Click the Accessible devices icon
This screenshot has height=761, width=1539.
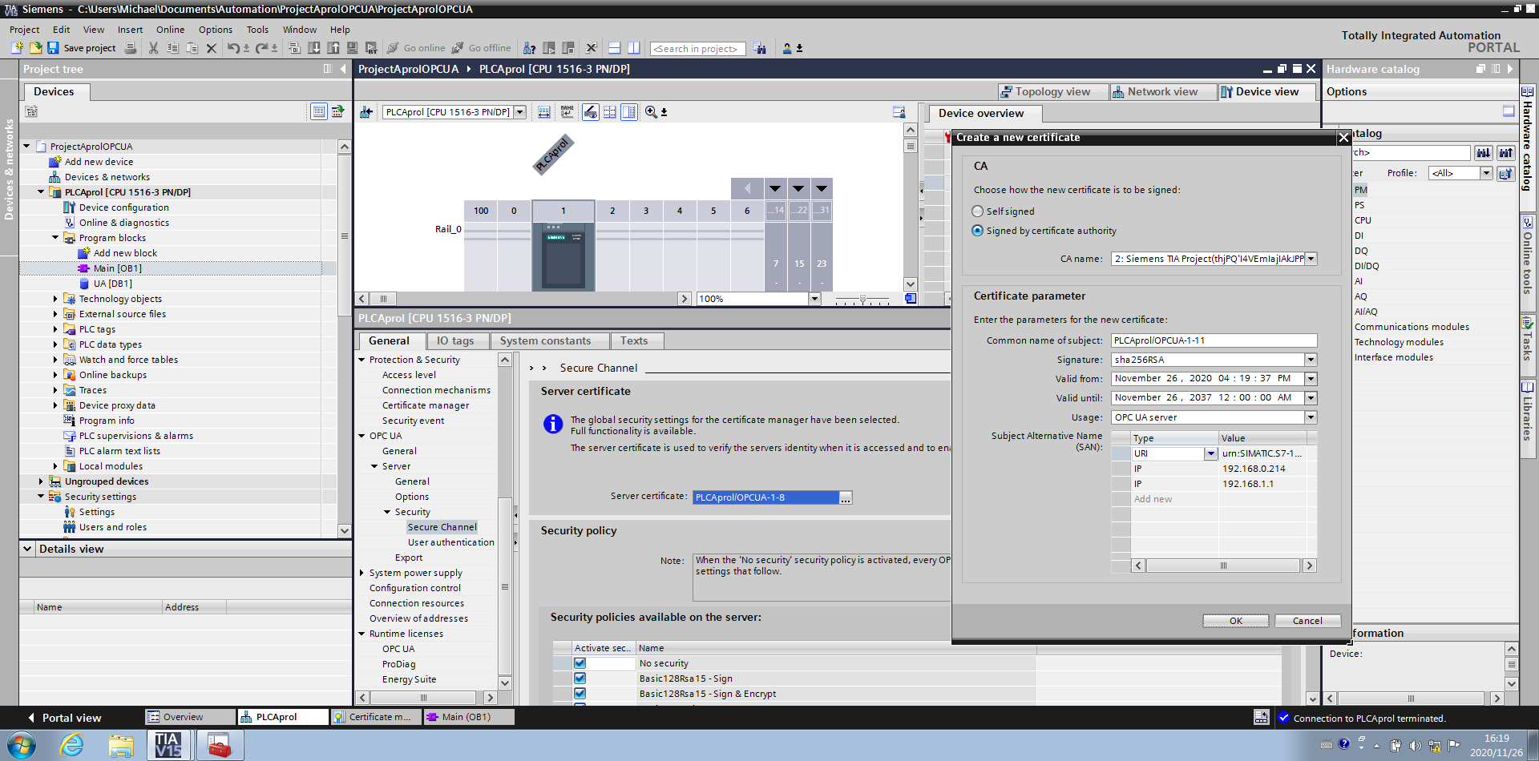click(x=529, y=48)
